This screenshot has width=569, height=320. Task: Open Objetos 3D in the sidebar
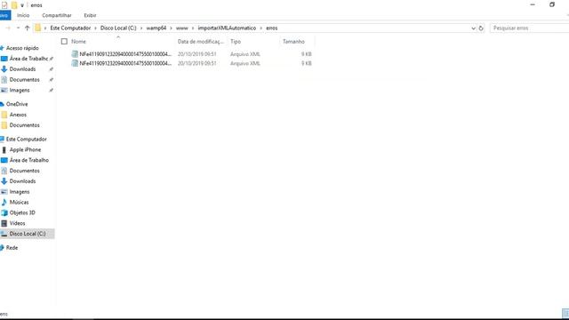click(22, 212)
